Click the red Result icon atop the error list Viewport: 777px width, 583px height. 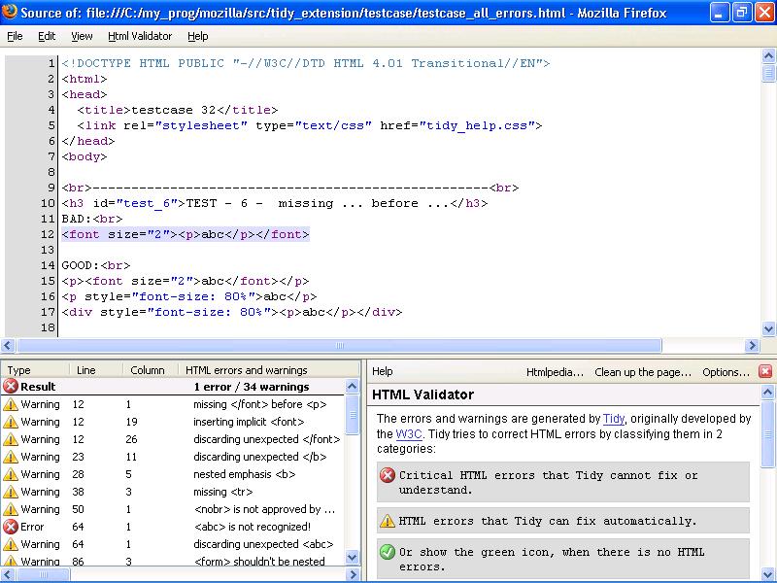point(9,386)
